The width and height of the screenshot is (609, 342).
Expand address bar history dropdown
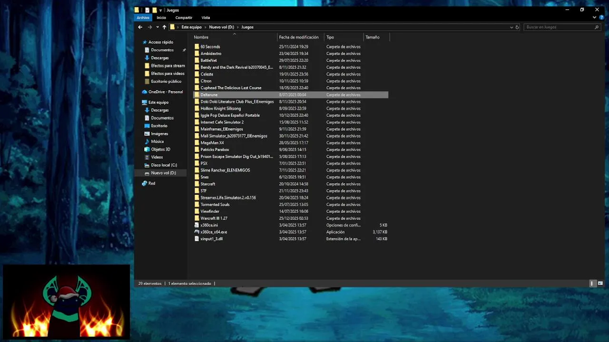pyautogui.click(x=511, y=27)
